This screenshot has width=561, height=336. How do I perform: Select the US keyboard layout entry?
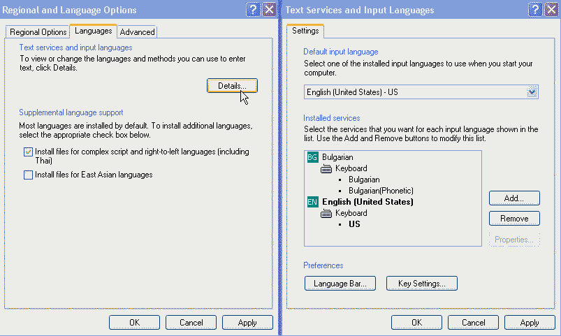pyautogui.click(x=354, y=224)
